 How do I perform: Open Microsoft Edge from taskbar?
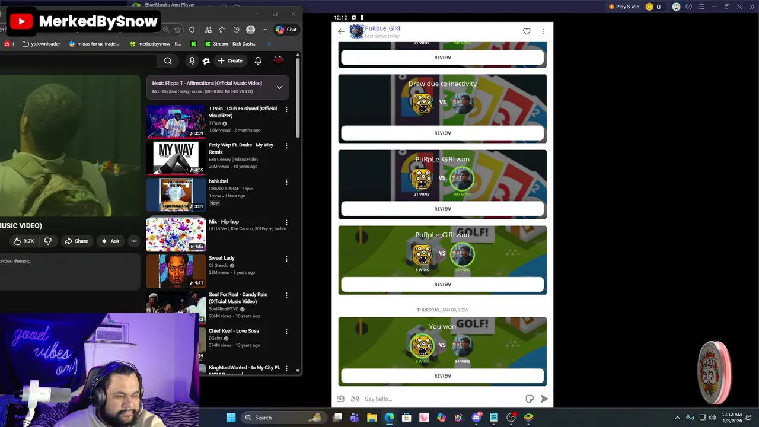(389, 418)
